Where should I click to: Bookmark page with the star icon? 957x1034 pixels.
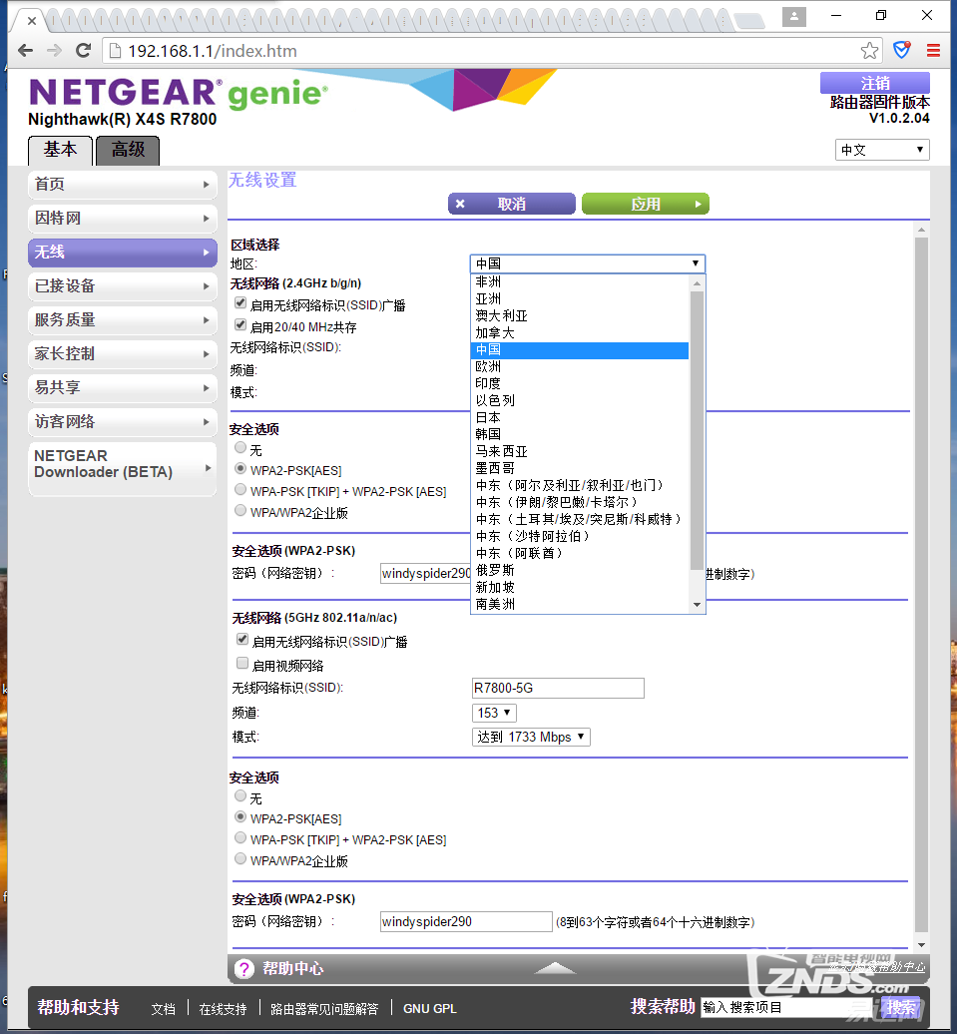coord(869,51)
